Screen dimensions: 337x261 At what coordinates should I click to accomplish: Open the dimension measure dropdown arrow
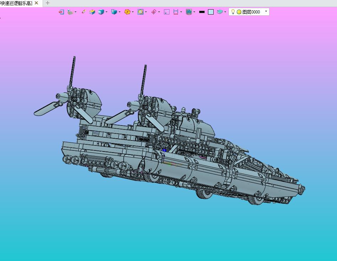coord(181,12)
